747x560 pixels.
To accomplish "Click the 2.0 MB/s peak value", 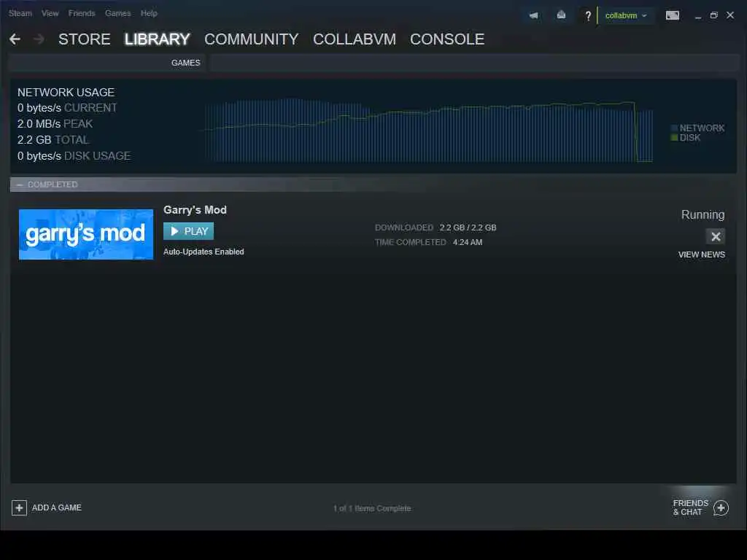I will (x=39, y=124).
